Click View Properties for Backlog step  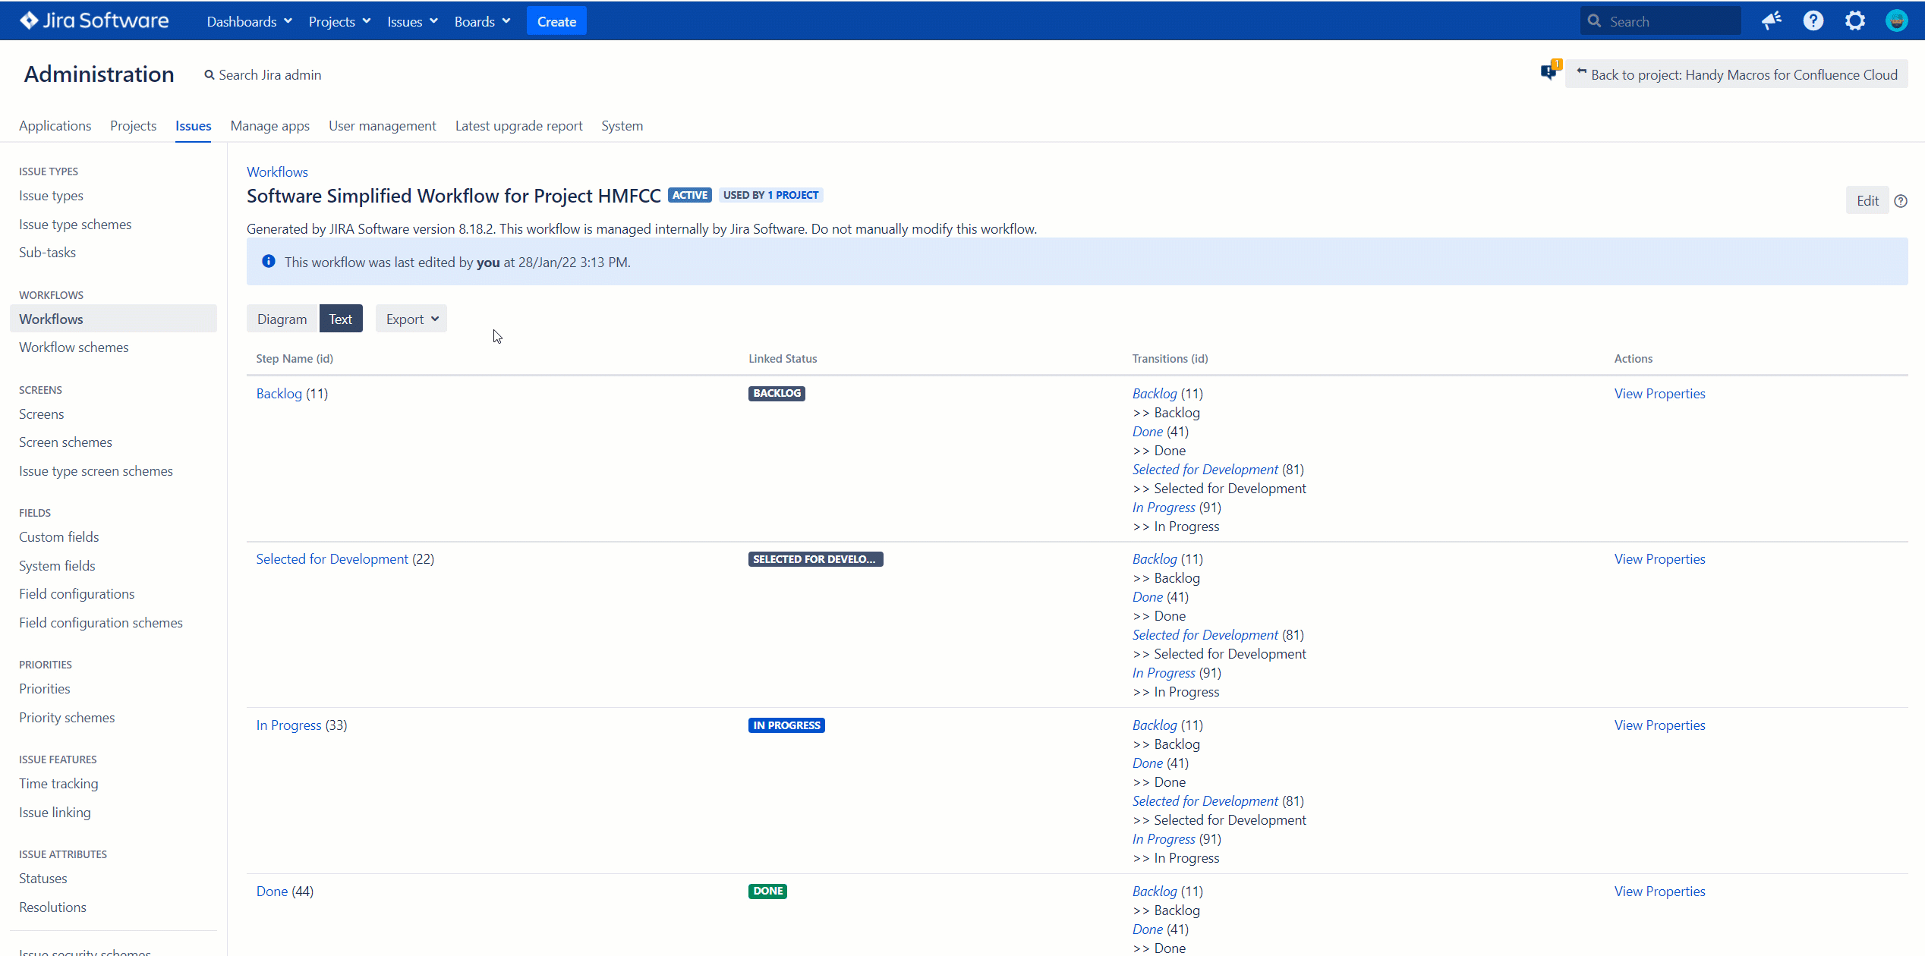coord(1659,394)
